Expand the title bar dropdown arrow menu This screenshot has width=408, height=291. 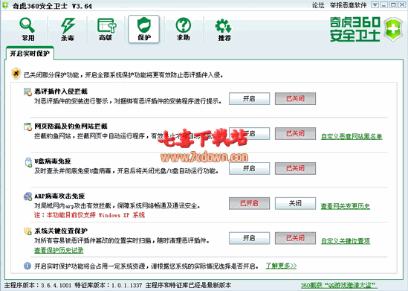[x=375, y=5]
